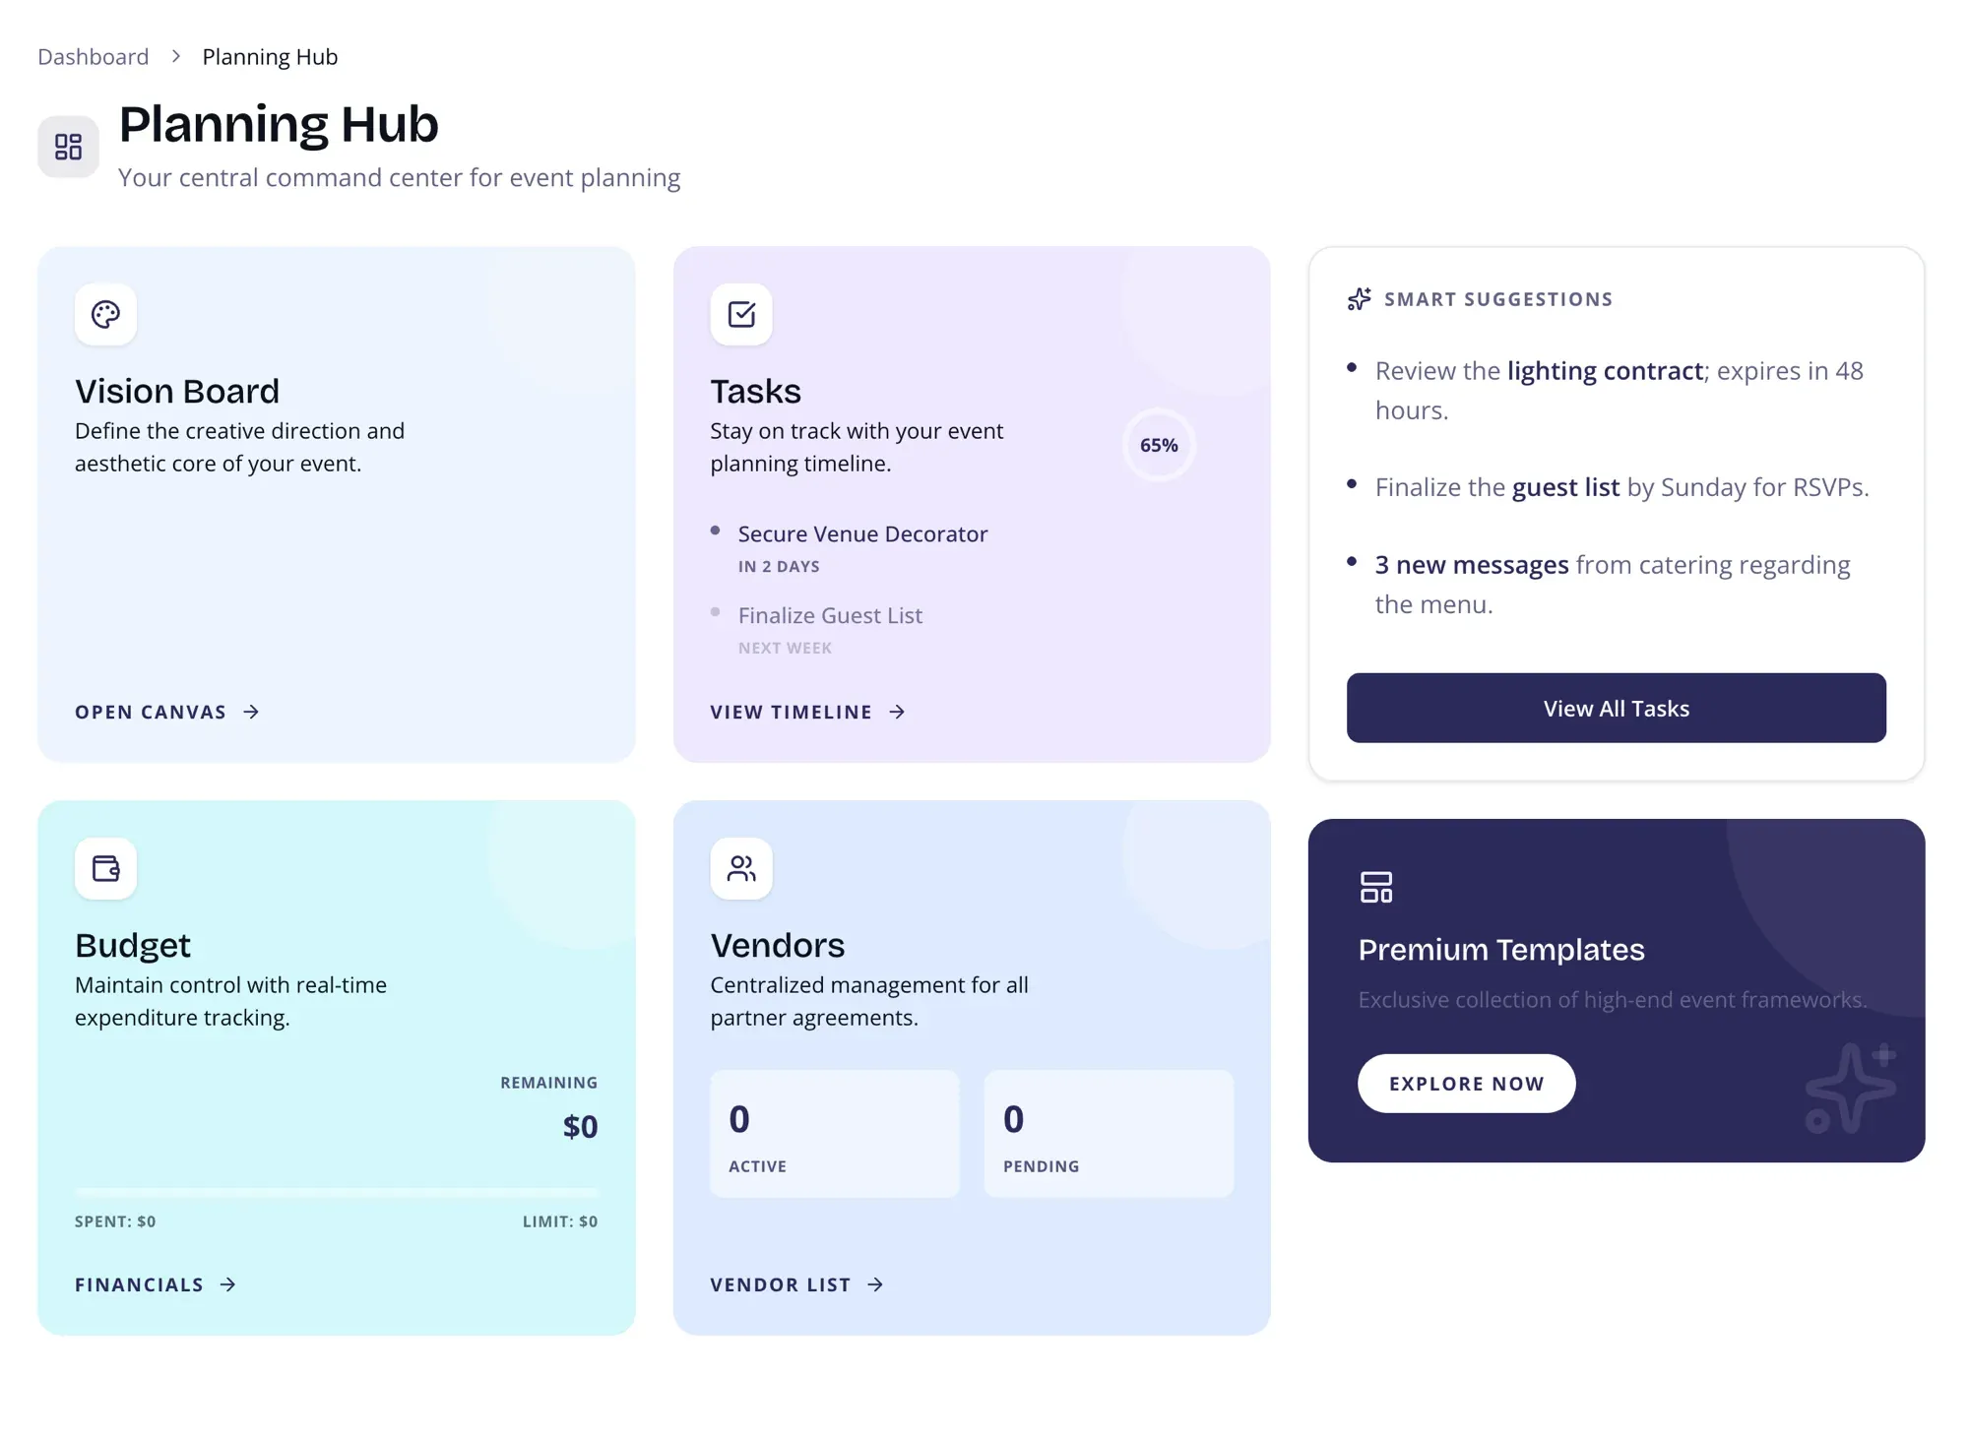Click the wallet icon on the Budget card

105,869
